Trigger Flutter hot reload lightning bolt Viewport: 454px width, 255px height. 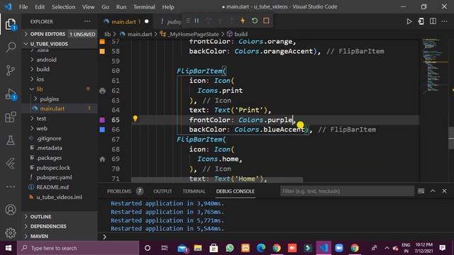[243, 21]
